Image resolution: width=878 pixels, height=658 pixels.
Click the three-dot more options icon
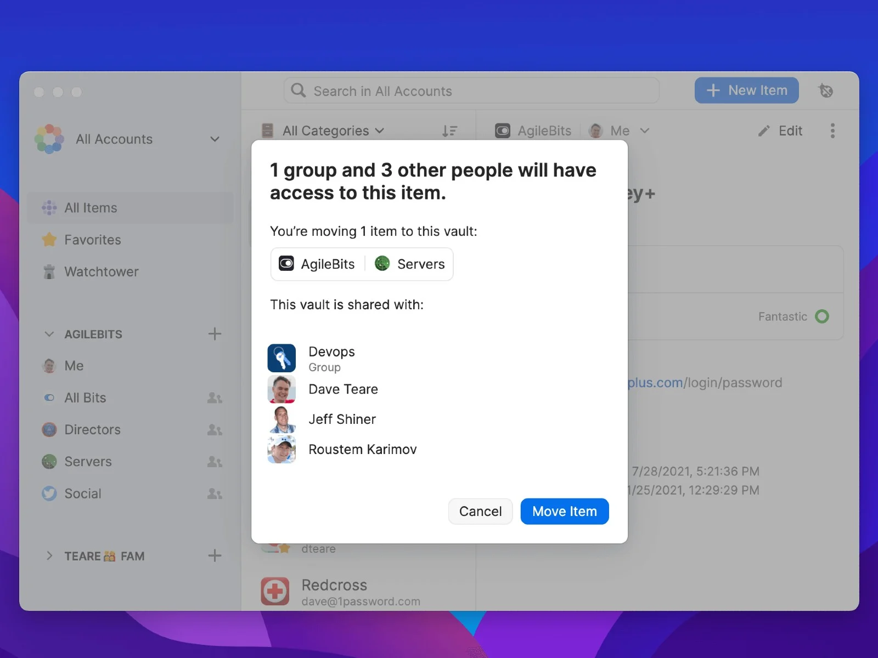coord(832,131)
